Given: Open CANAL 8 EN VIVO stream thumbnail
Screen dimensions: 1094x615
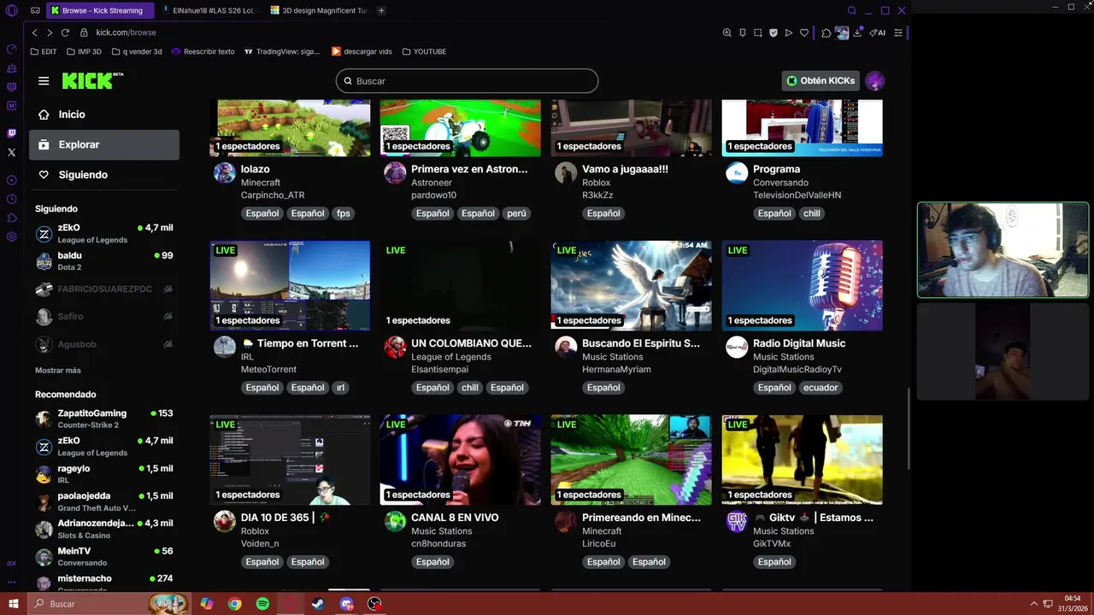Looking at the screenshot, I should pos(460,460).
